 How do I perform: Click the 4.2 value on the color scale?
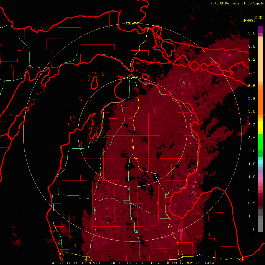click(x=252, y=125)
